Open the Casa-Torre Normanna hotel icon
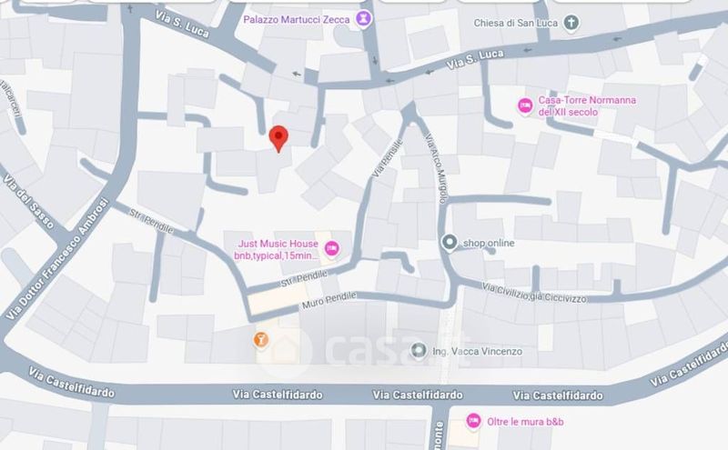This screenshot has width=728, height=450. click(x=525, y=105)
